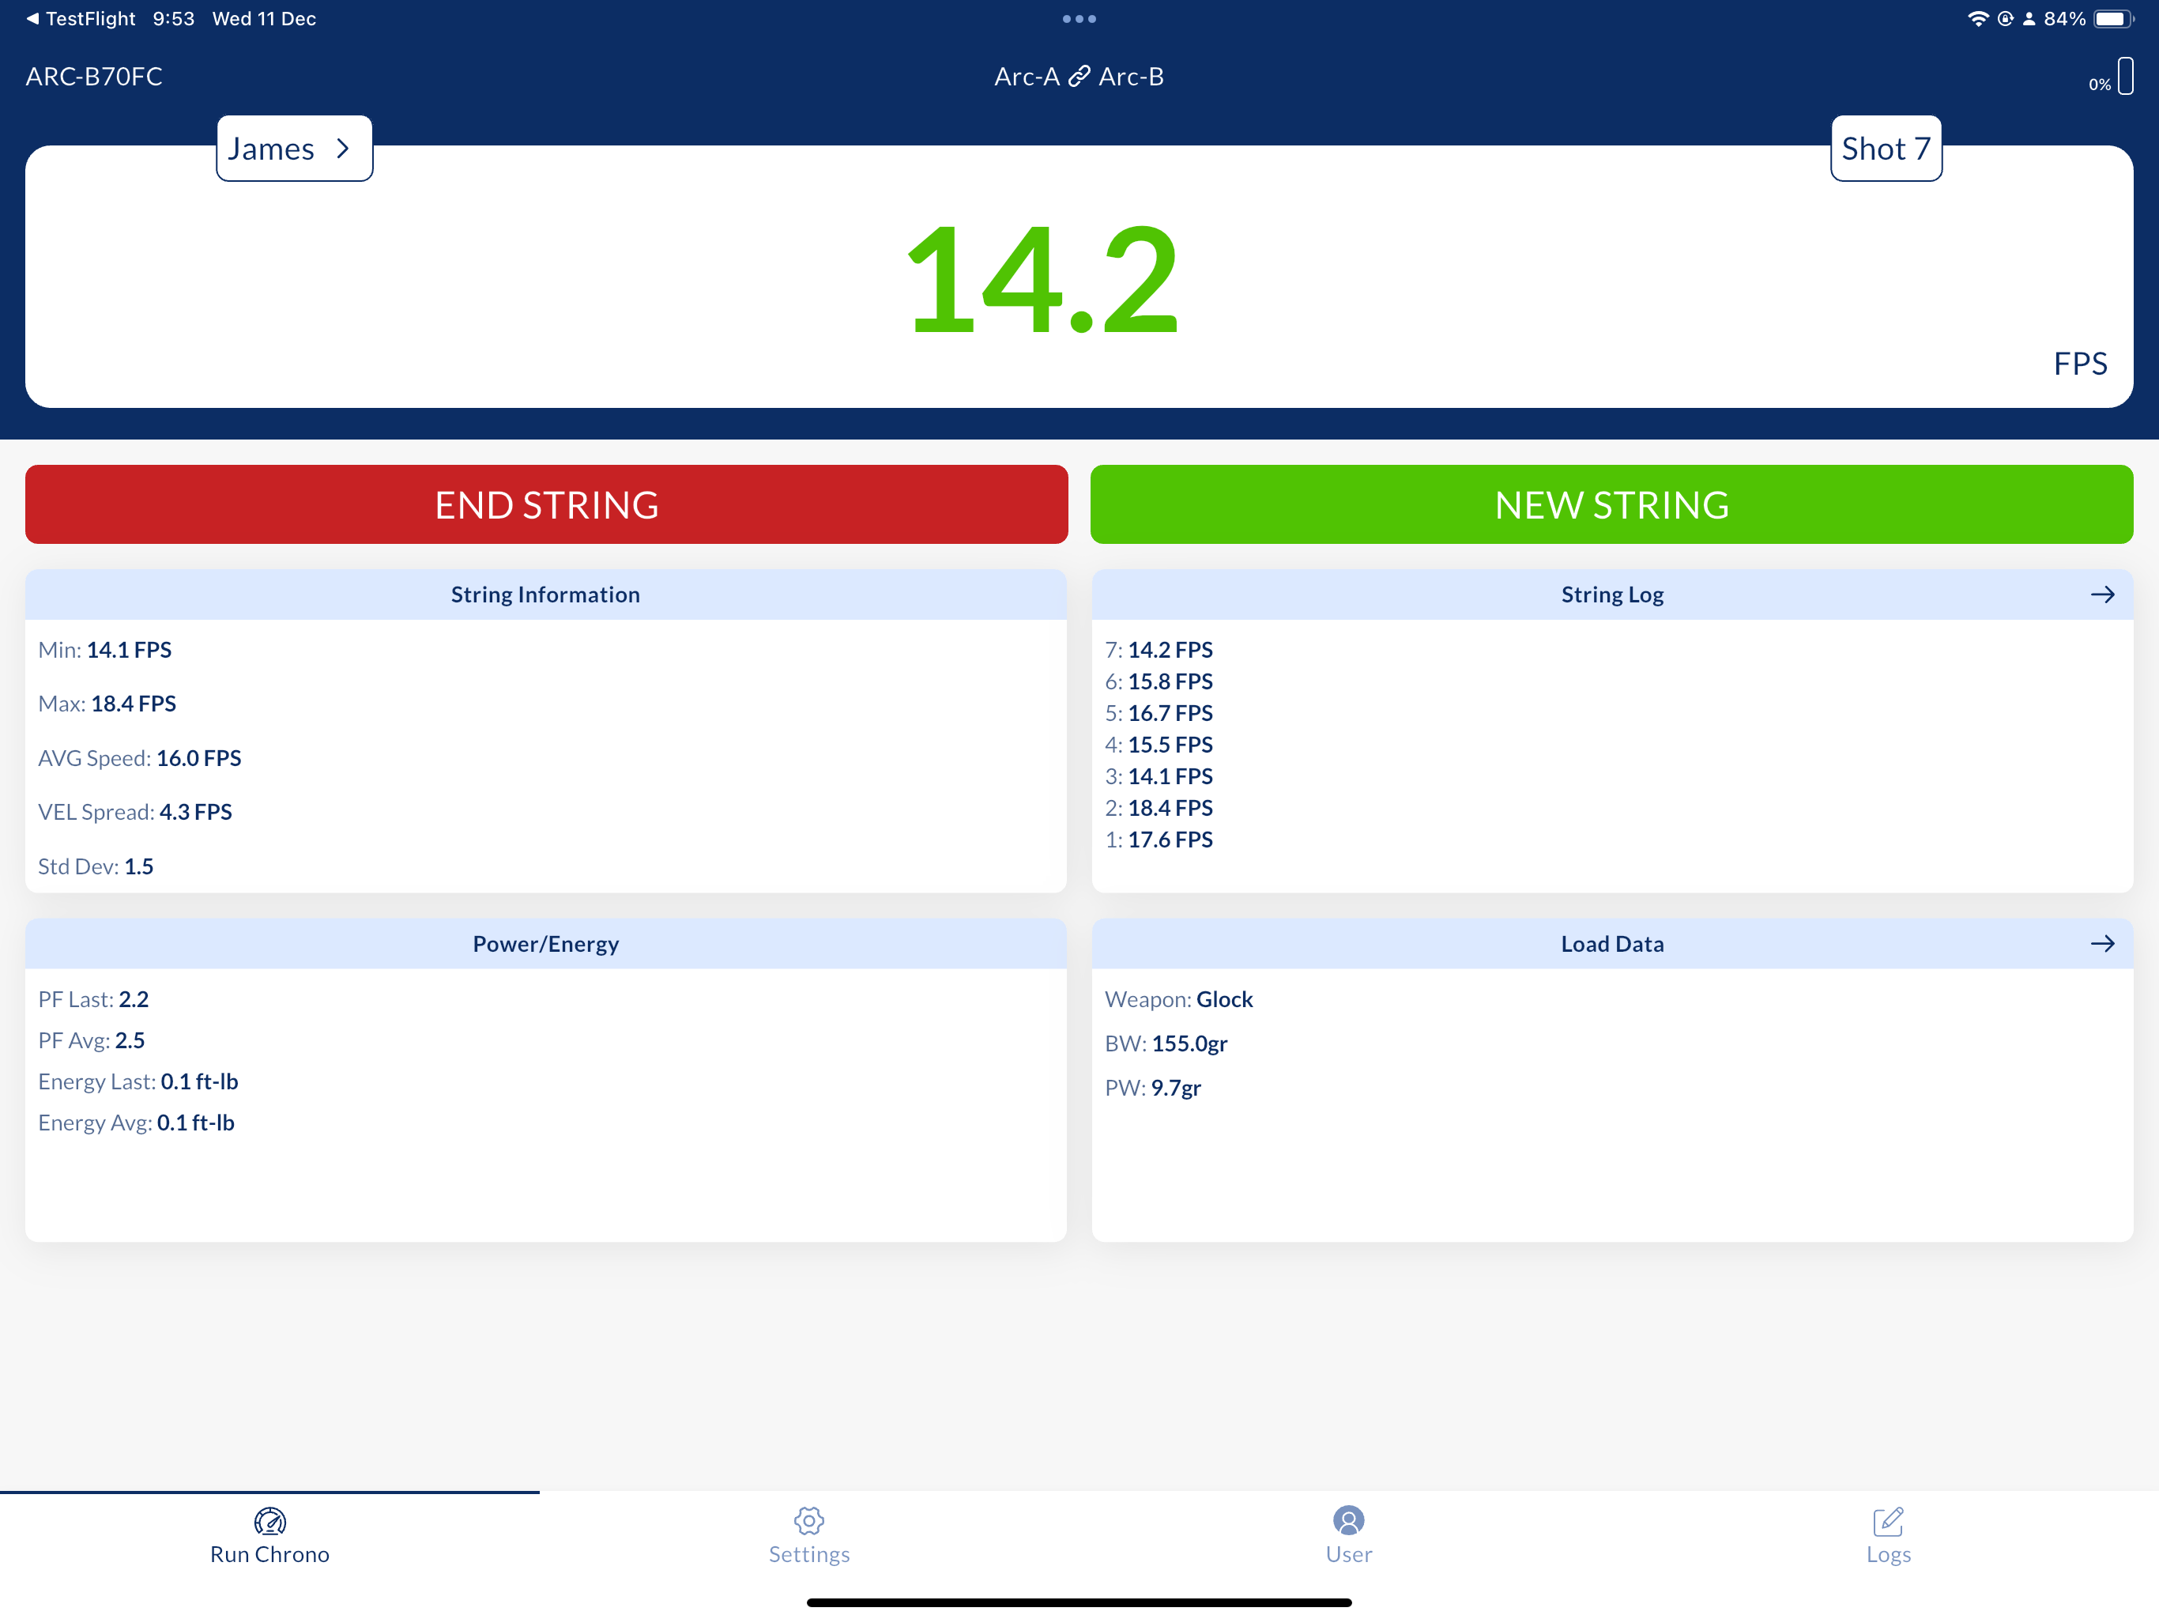Tap the END STRING button
Screen dimensions: 2159x1619
click(547, 504)
